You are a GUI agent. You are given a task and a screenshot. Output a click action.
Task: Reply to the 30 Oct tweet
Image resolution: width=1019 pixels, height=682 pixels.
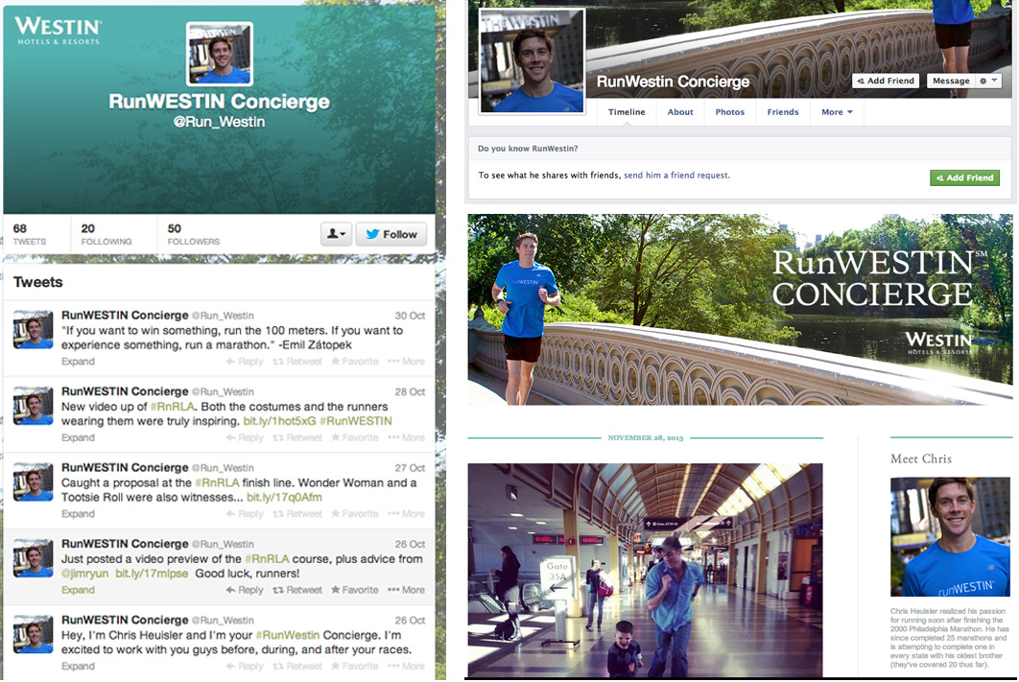coord(245,361)
